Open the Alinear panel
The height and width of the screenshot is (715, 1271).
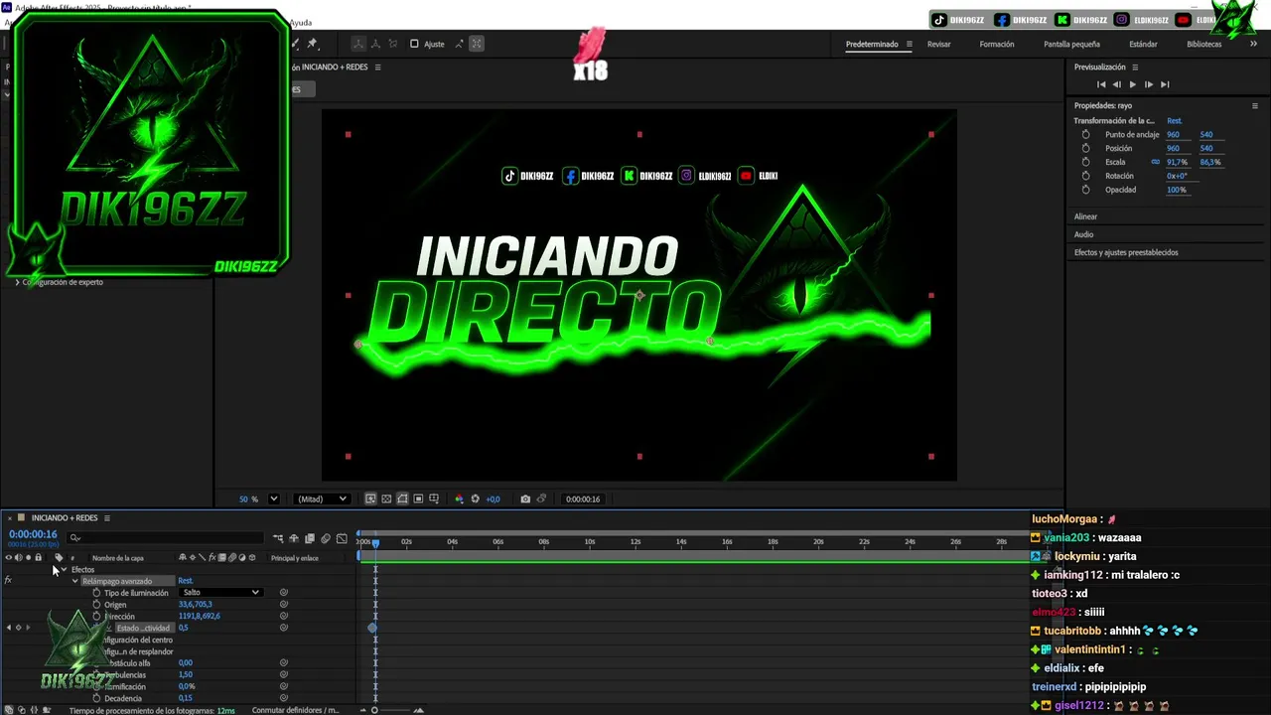tap(1085, 216)
